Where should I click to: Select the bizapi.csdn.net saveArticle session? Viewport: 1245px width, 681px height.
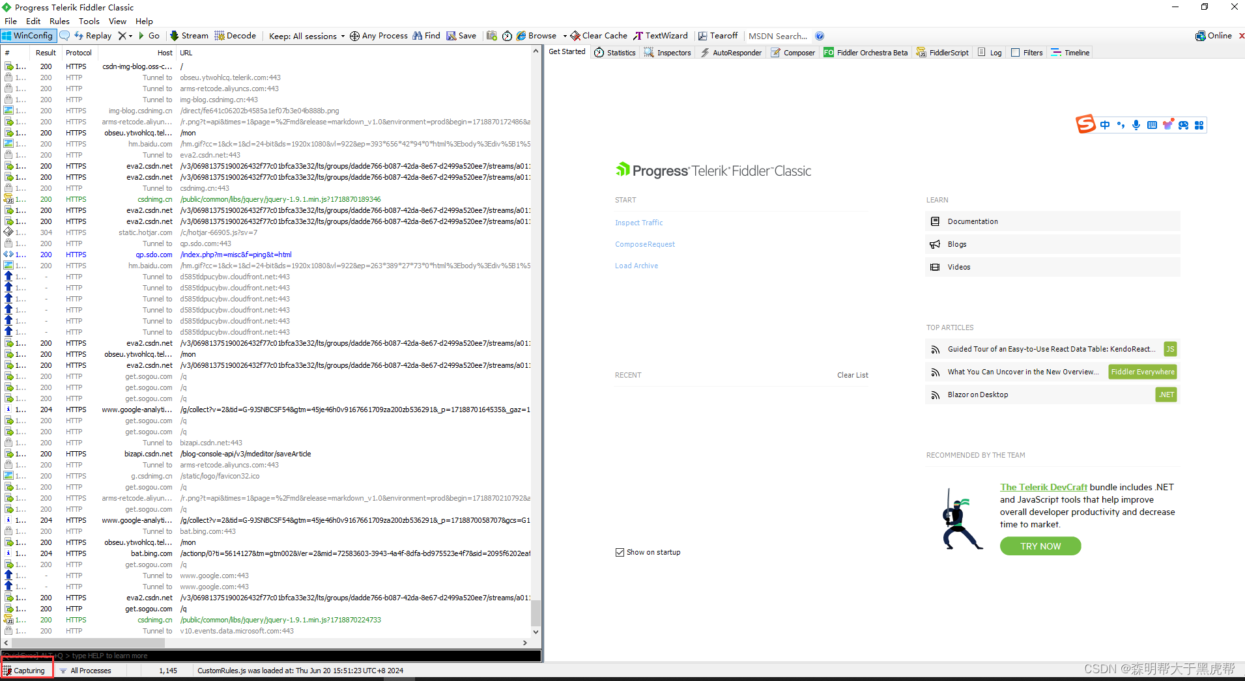[267, 454]
